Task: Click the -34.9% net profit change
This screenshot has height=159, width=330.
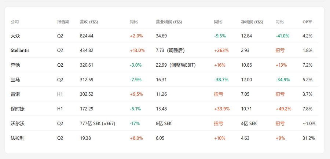Action: [x=283, y=80]
